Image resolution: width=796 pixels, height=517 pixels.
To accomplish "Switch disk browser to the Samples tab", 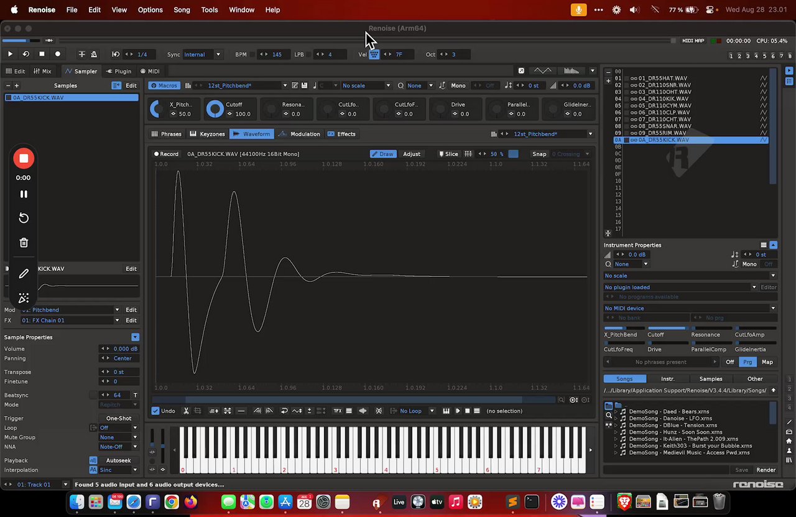I will click(x=711, y=379).
